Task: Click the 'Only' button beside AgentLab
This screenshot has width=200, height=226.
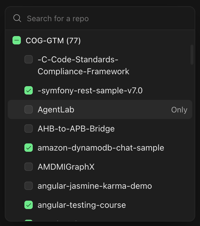Action: pos(179,110)
